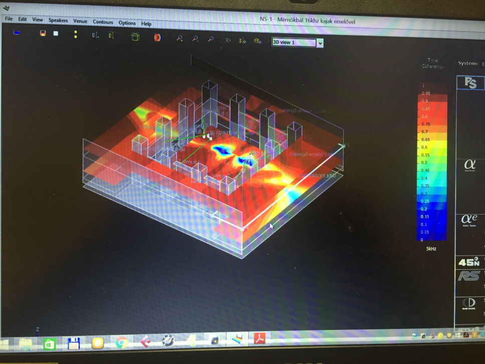Screen dimensions: 485x364
Task: Click the yellow dotted vertical toolbar icon
Action: (x=76, y=34)
